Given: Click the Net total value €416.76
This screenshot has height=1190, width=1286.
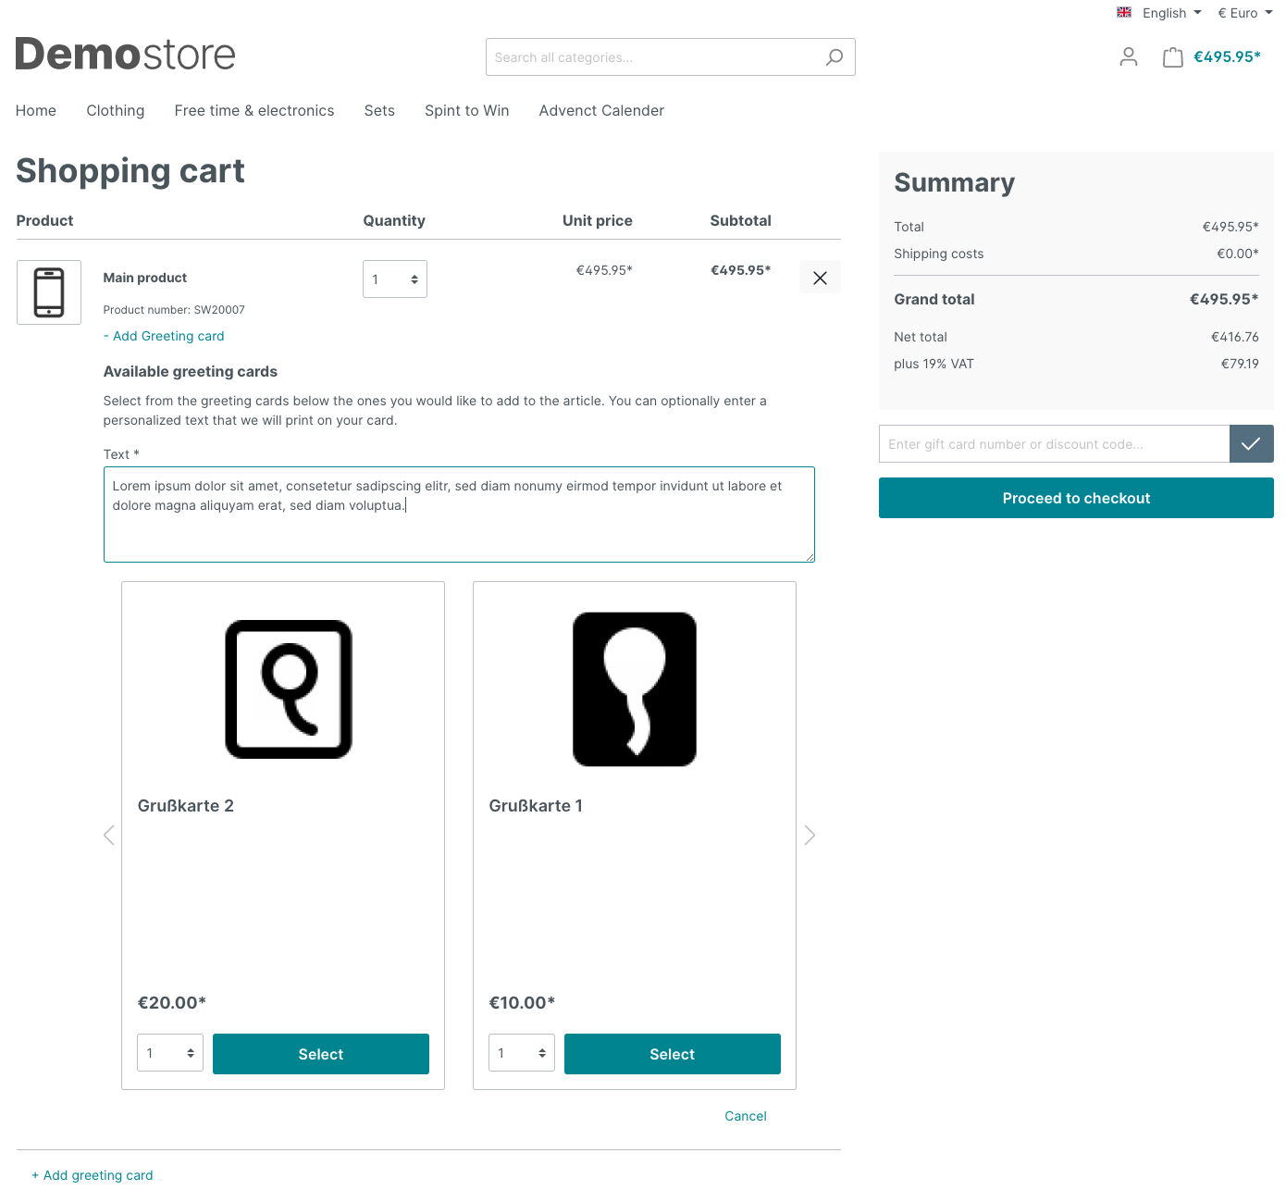Looking at the screenshot, I should (x=1235, y=337).
